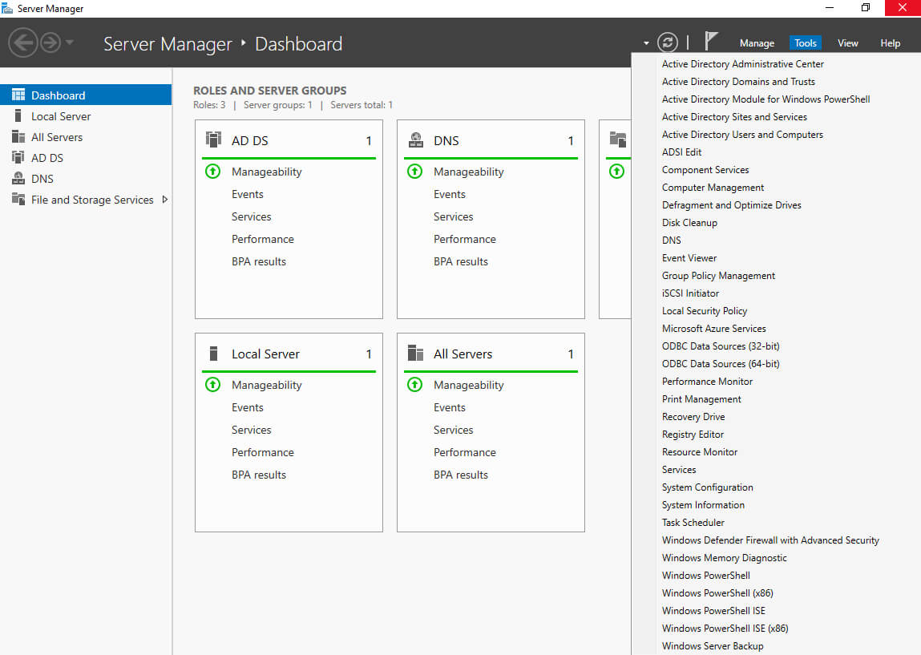
Task: Click Manageability in the DNS tile
Action: pos(468,172)
